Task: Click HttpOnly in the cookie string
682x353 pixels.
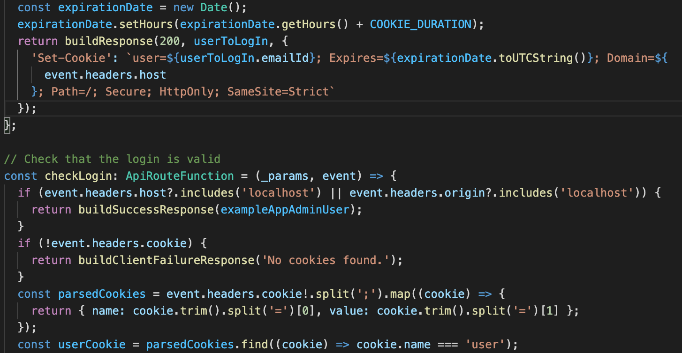Action: tap(187, 92)
